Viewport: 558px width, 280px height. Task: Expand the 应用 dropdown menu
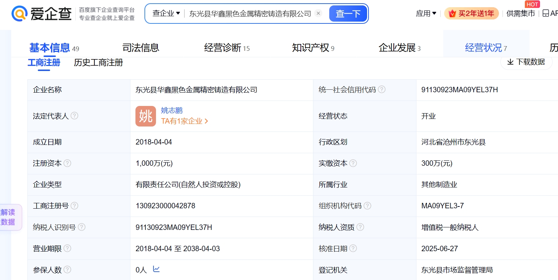click(426, 14)
